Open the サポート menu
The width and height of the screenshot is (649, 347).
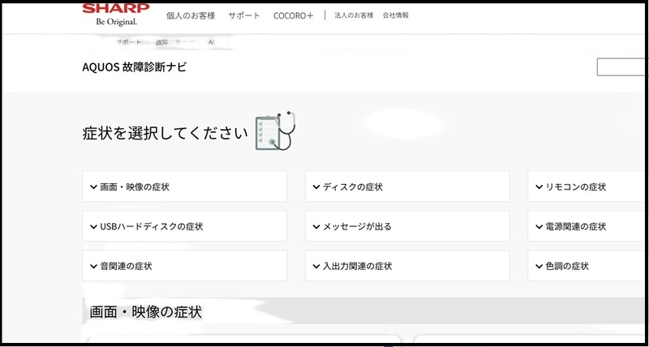coord(244,15)
